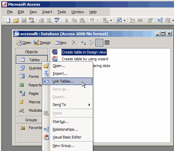The height and width of the screenshot is (151, 174).
Task: Select Pages in the Objects list
Action: (29, 93)
